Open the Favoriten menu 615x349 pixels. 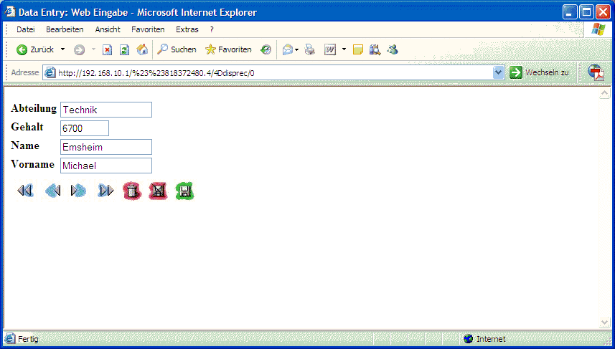coord(148,29)
